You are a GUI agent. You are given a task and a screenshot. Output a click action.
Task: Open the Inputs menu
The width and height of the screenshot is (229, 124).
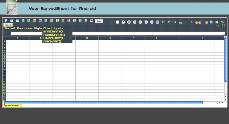[58, 28]
